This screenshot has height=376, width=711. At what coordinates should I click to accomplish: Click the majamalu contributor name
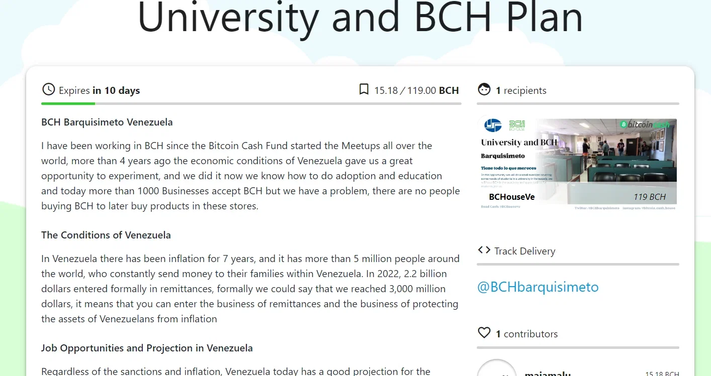point(548,373)
